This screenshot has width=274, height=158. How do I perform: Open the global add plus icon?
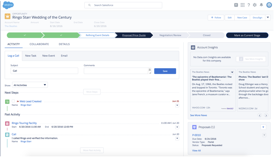[236, 5]
